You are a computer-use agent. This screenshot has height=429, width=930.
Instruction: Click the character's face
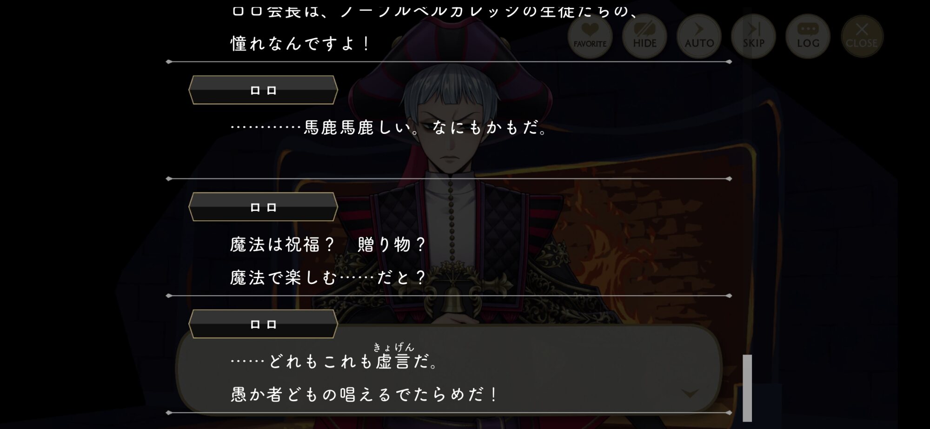449,135
